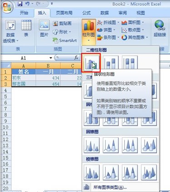The width and height of the screenshot is (170, 192).
Task: Expand the 饼图 pie chart dropdown
Action: tap(106, 30)
